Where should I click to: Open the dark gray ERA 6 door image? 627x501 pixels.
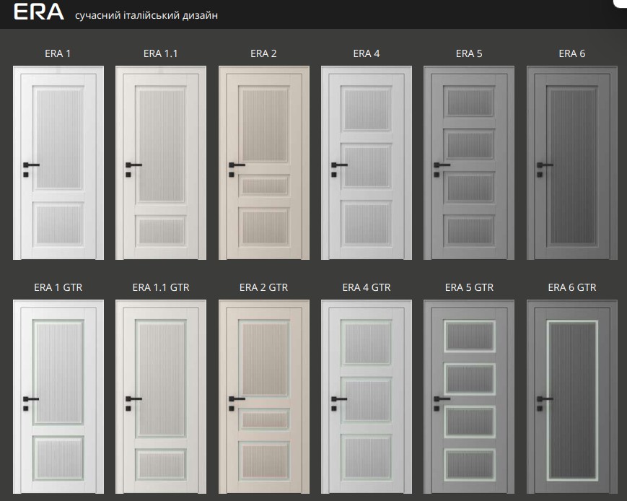pyautogui.click(x=572, y=162)
